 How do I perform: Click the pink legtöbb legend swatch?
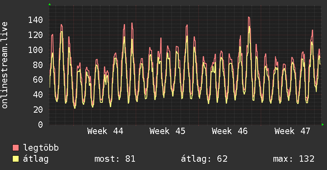tap(15, 147)
